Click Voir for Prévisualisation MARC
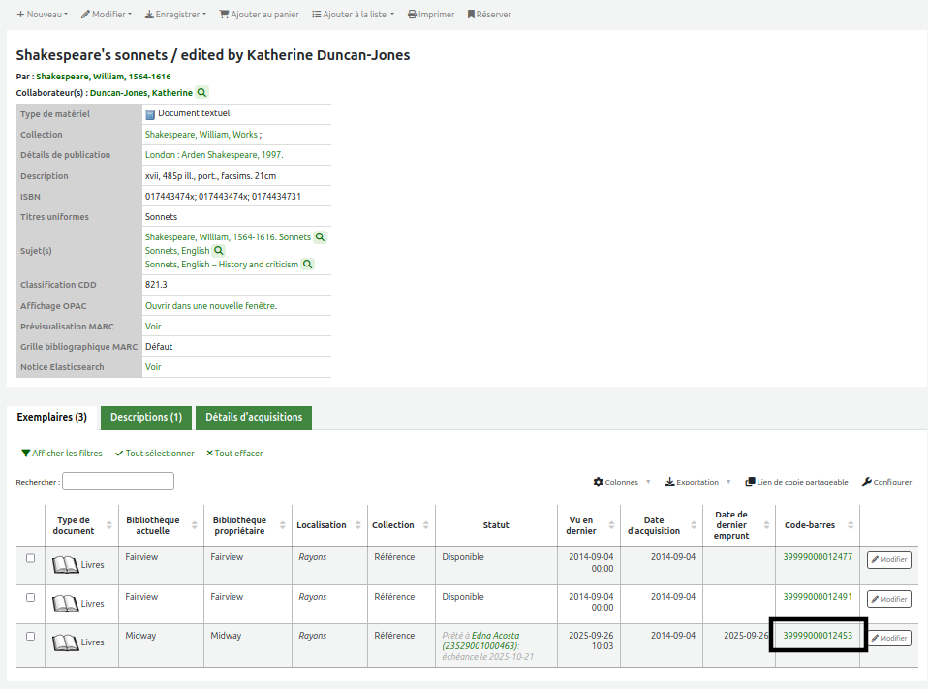The height and width of the screenshot is (689, 928). coord(153,327)
